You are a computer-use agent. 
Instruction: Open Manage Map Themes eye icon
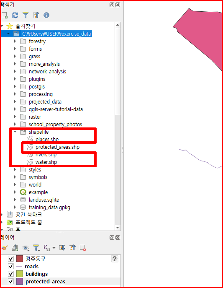click(26, 248)
